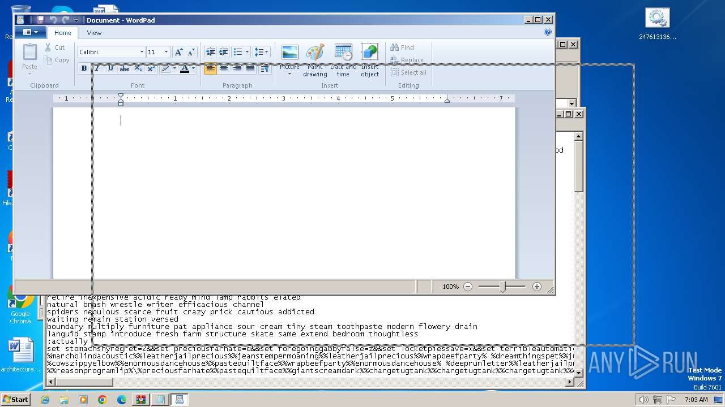Click in the blank WordPad document page
Image resolution: width=725 pixels, height=407 pixels.
point(284,192)
